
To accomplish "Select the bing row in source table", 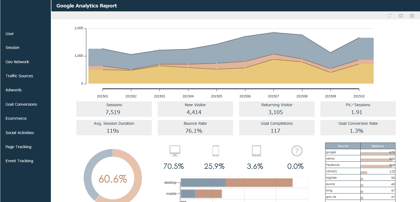I will coord(360,191).
